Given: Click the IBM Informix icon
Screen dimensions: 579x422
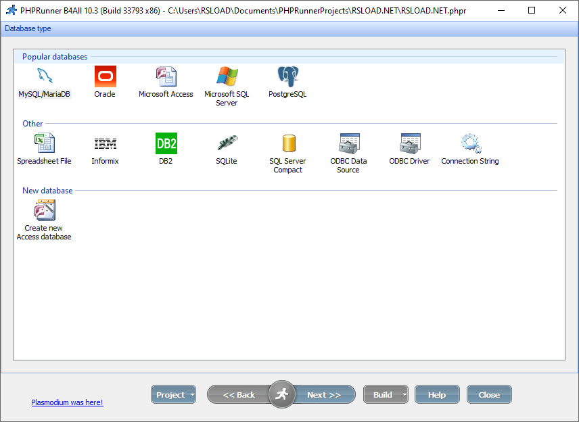Looking at the screenshot, I should [x=106, y=143].
